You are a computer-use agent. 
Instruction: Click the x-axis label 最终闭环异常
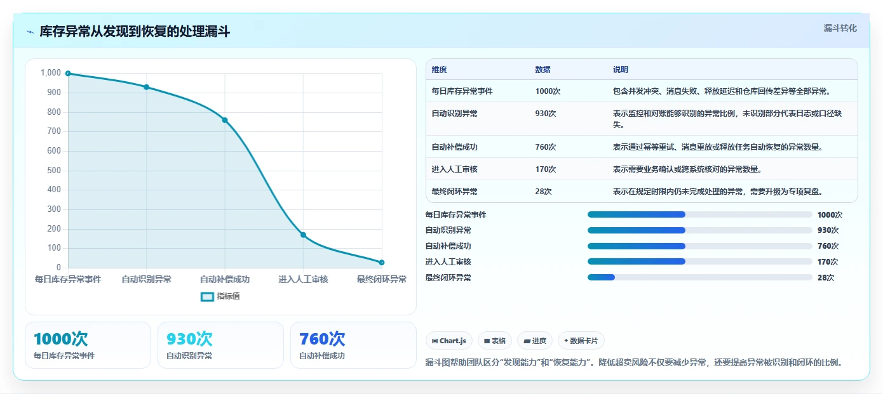382,279
